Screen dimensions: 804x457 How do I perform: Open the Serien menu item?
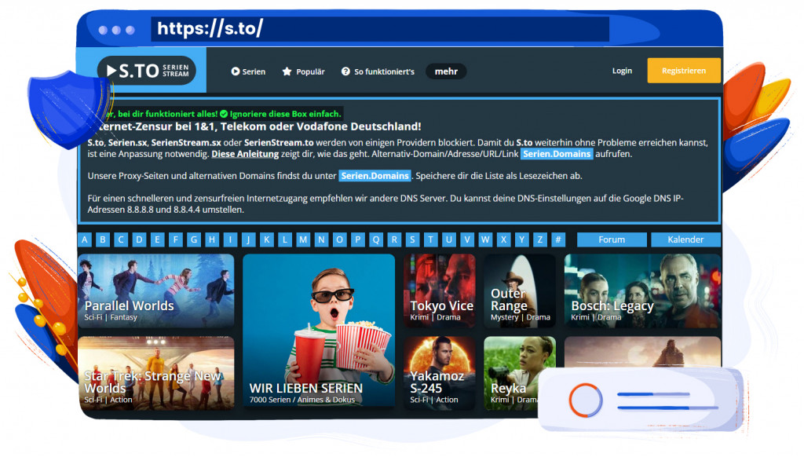point(248,71)
